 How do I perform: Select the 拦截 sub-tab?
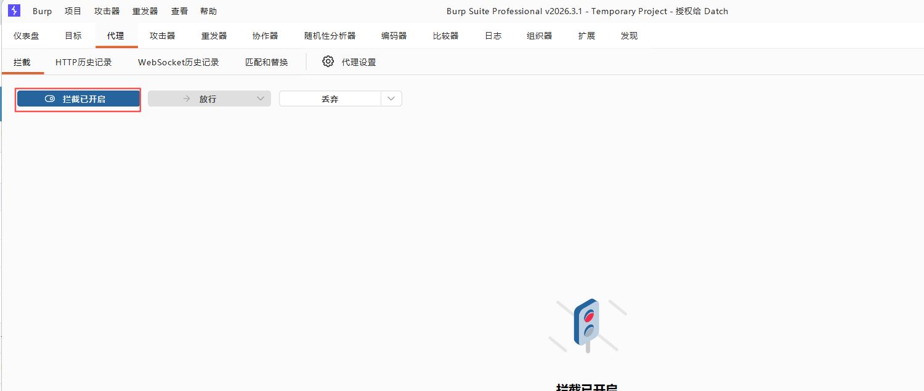[x=22, y=62]
